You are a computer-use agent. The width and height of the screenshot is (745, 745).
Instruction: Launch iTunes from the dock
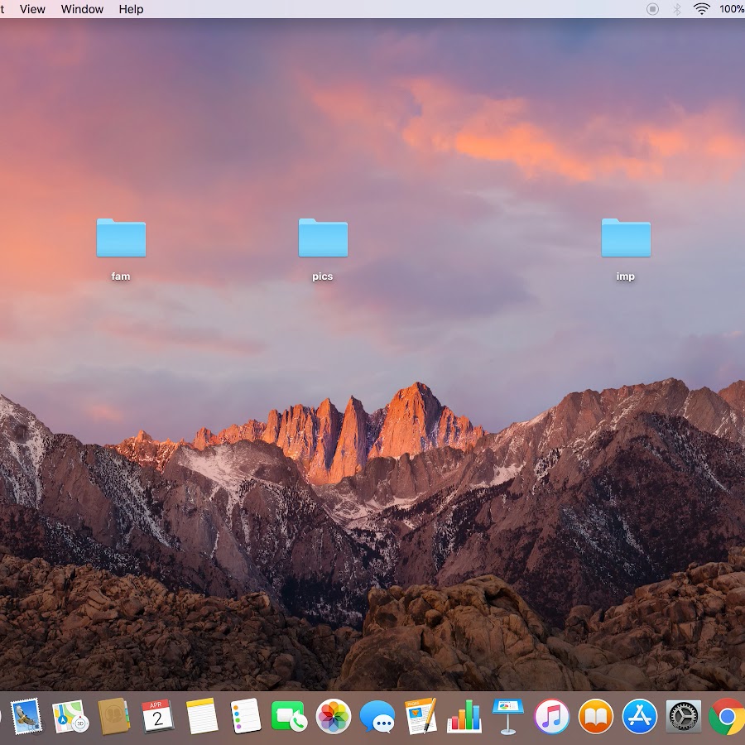pyautogui.click(x=552, y=717)
